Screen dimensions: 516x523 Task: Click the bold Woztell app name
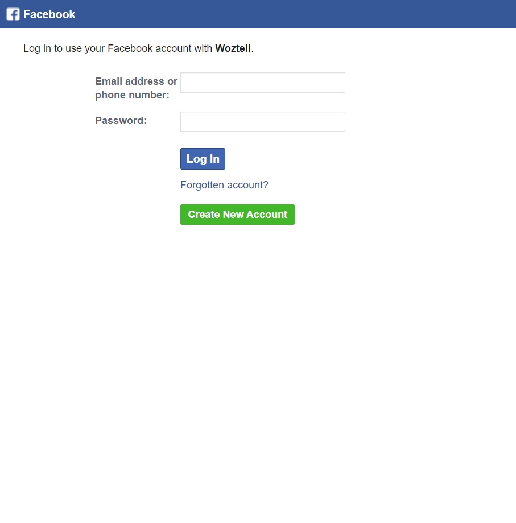(x=233, y=48)
